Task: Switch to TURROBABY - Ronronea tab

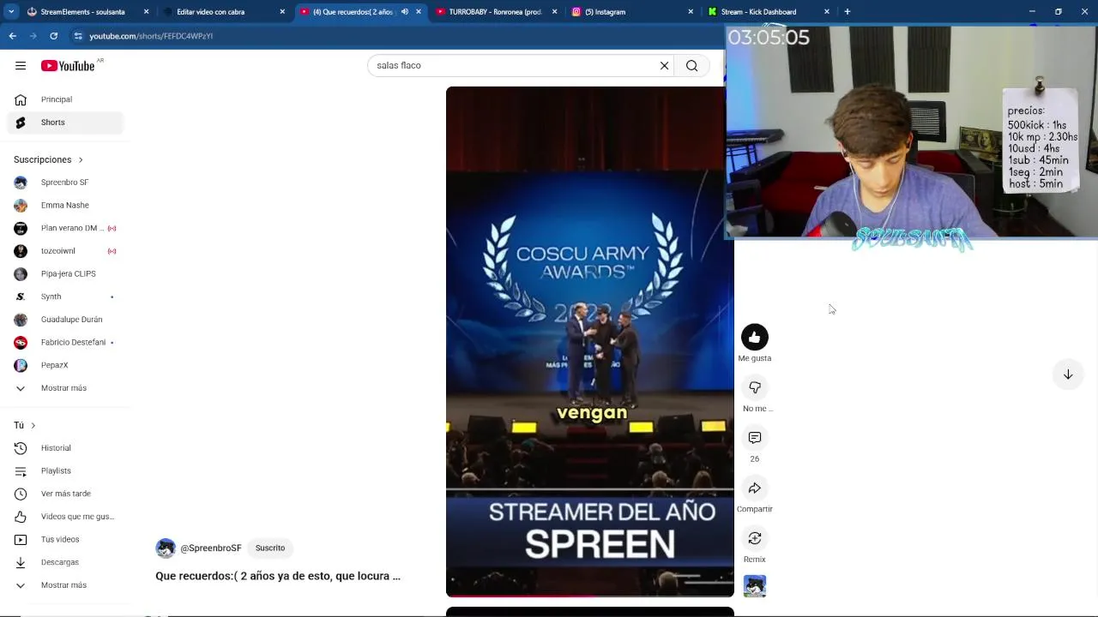Action: click(495, 12)
